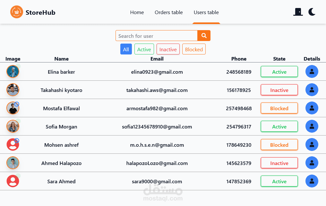This screenshot has width=326, height=206.
Task: Filter users by Active state
Action: tap(144, 49)
